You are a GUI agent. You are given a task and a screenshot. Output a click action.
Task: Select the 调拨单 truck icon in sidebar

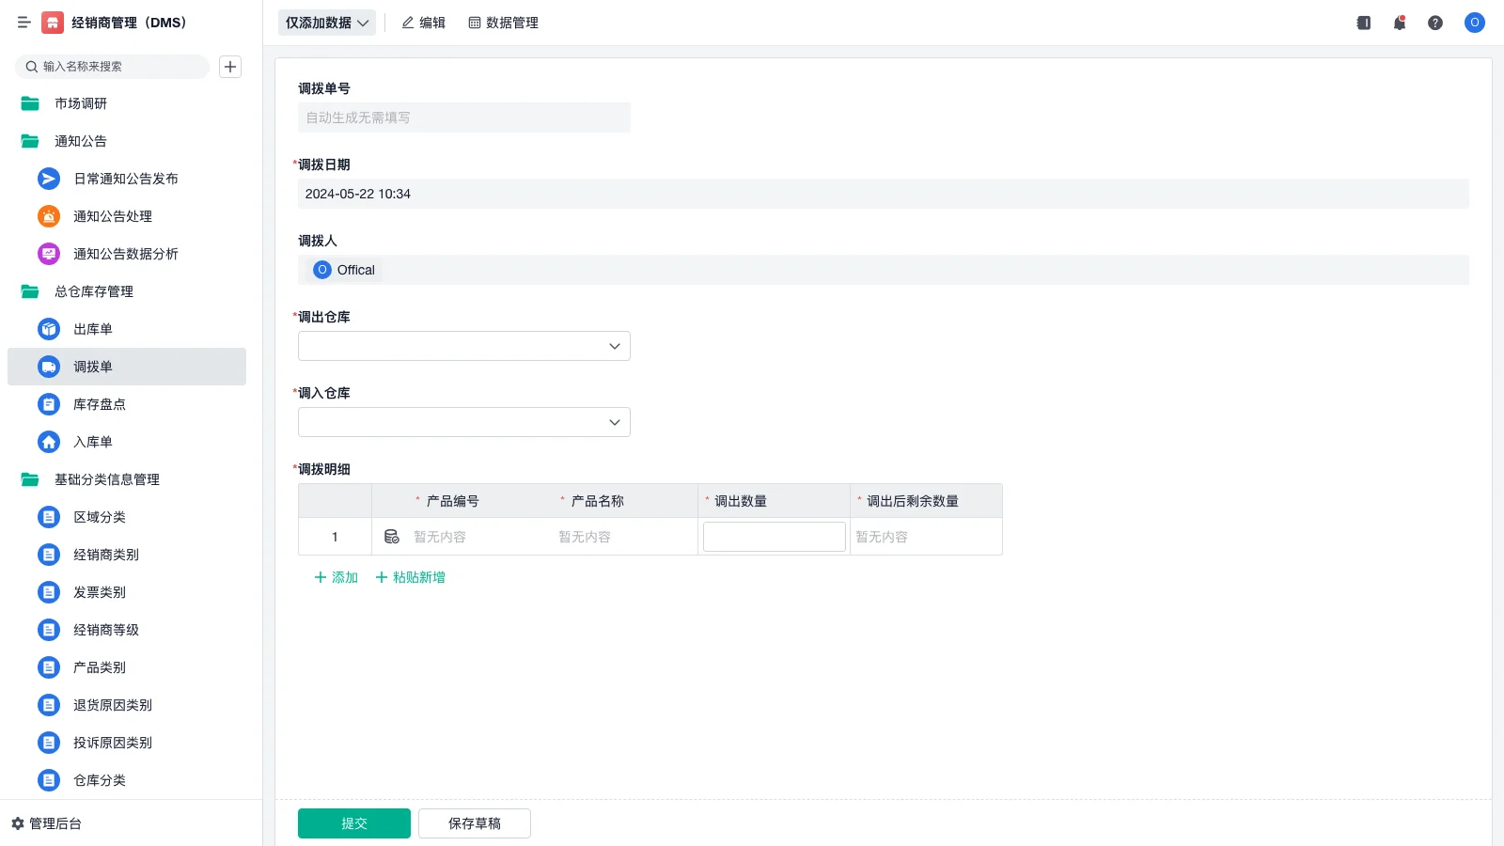[x=48, y=367]
